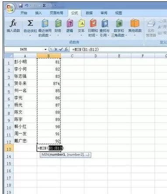This screenshot has height=194, width=167.
Task: Expand the 查找与引用 functions dropdown
Action: click(x=108, y=35)
